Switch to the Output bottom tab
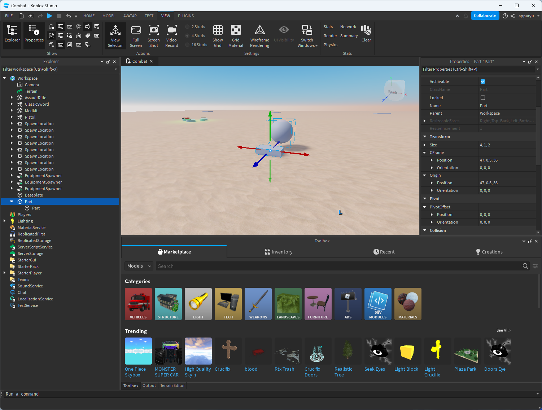The width and height of the screenshot is (542, 410). pyautogui.click(x=149, y=385)
